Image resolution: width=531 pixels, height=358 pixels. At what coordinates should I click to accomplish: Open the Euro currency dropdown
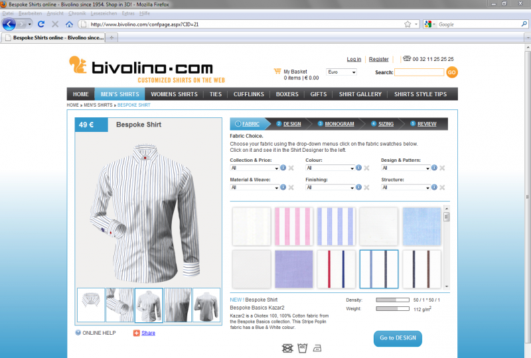point(341,72)
